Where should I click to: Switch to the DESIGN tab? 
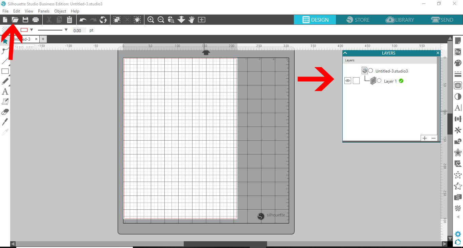(x=315, y=20)
